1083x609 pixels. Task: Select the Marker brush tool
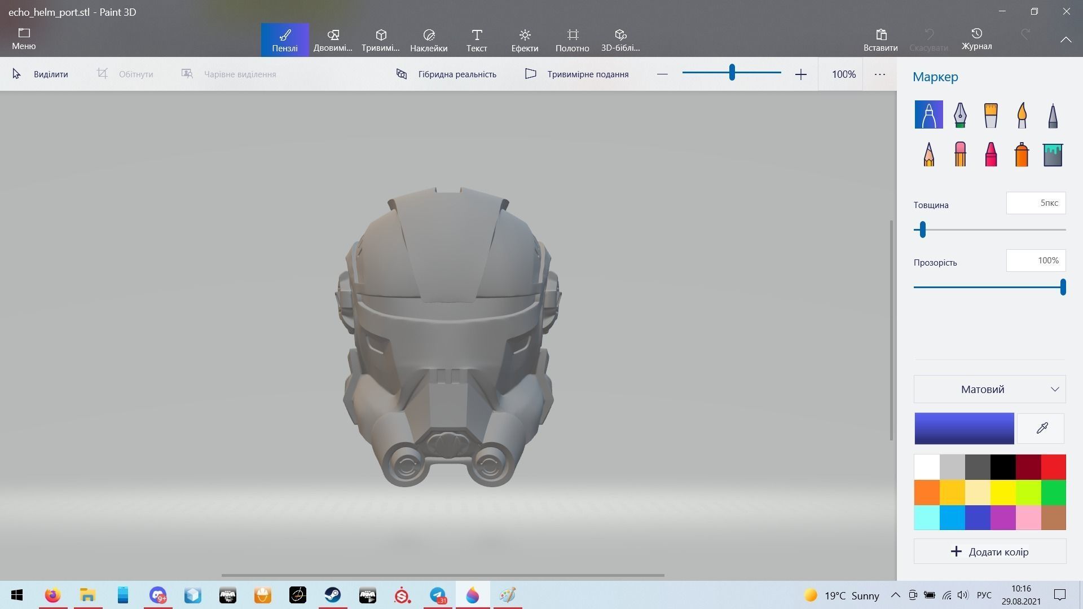pyautogui.click(x=928, y=114)
